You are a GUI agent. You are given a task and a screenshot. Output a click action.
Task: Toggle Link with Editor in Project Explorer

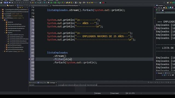click(20, 8)
